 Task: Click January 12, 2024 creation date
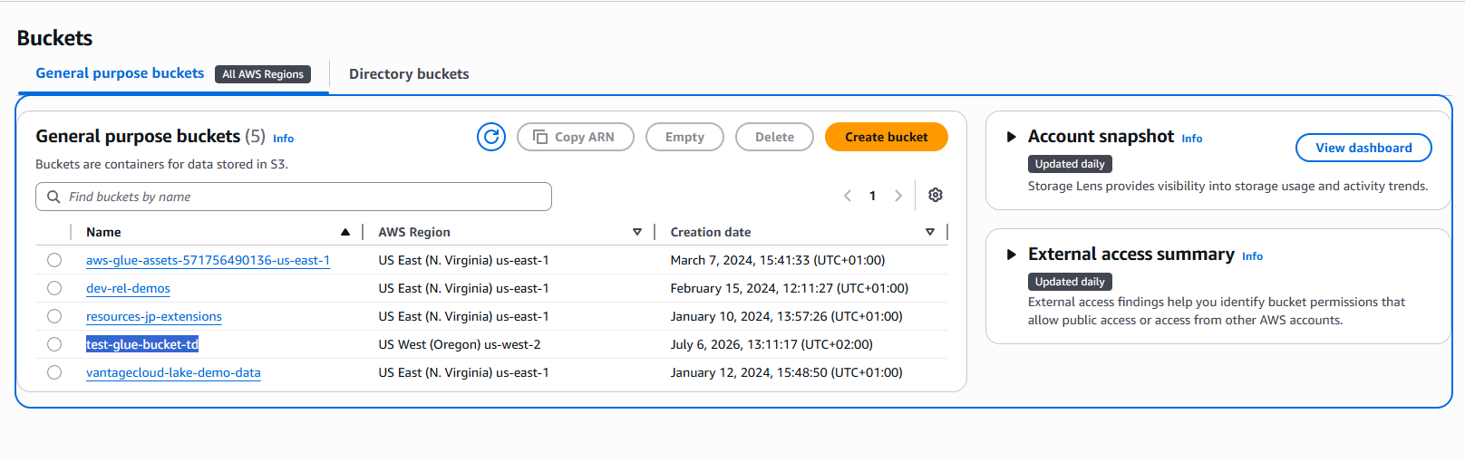(787, 372)
